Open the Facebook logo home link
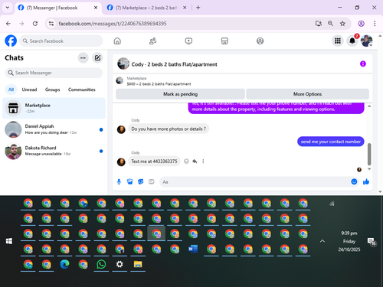Image resolution: width=383 pixels, height=287 pixels. tap(11, 41)
